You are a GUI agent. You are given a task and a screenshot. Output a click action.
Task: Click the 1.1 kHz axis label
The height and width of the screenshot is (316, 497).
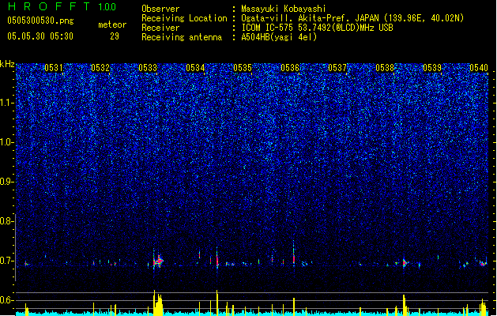point(7,103)
